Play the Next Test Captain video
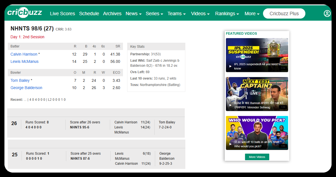The width and height of the screenshot is (336, 177). point(257,94)
